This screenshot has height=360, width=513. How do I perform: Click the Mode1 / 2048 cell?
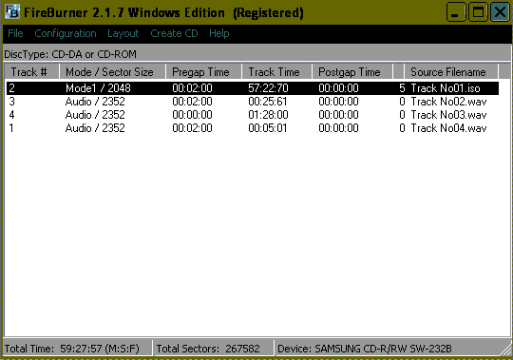click(98, 88)
